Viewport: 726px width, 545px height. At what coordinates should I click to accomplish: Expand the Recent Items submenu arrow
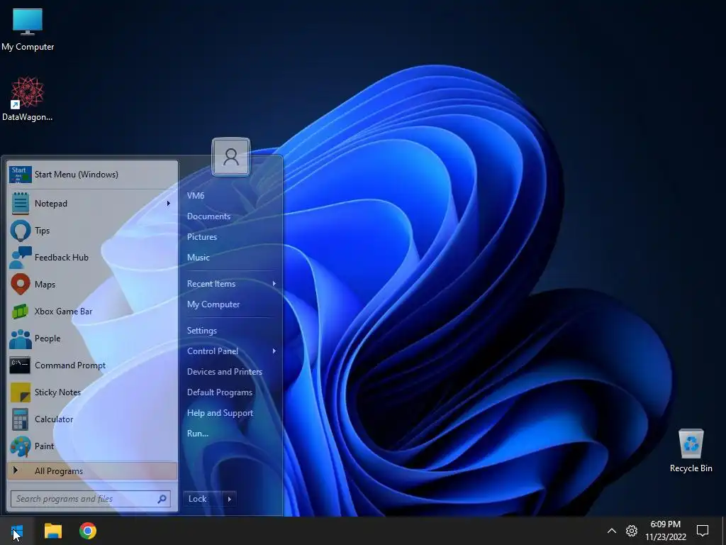[274, 284]
